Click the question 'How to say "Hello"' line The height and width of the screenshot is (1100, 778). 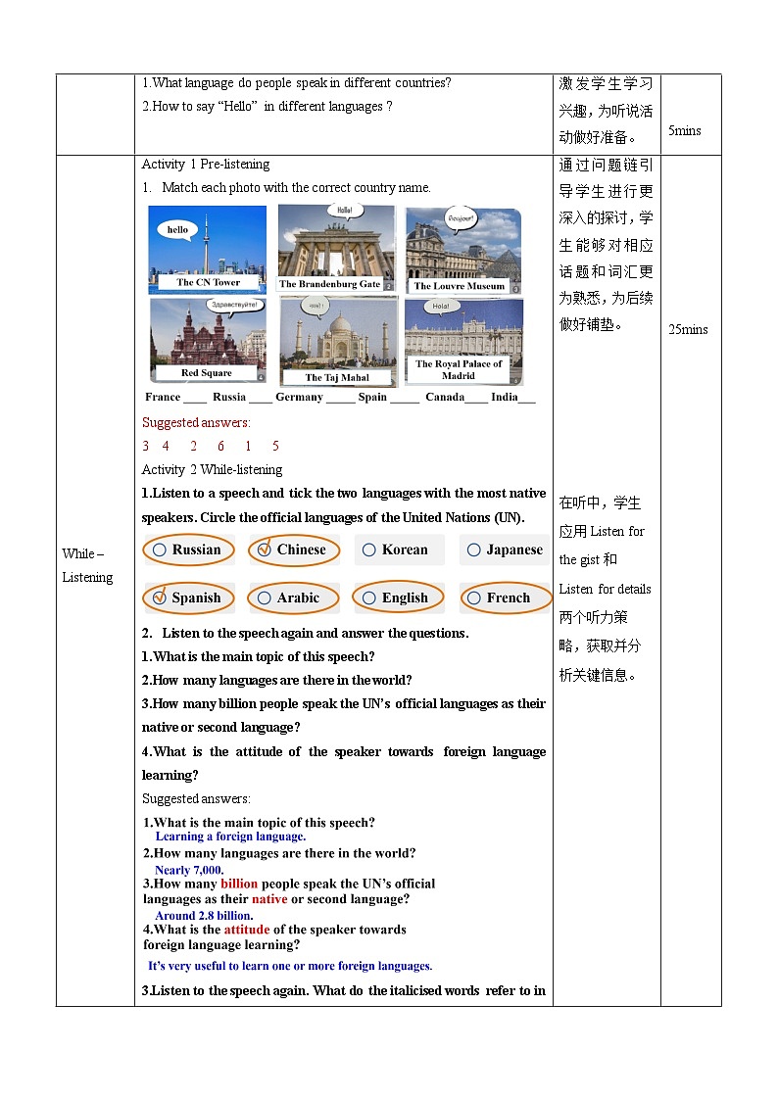(x=267, y=107)
